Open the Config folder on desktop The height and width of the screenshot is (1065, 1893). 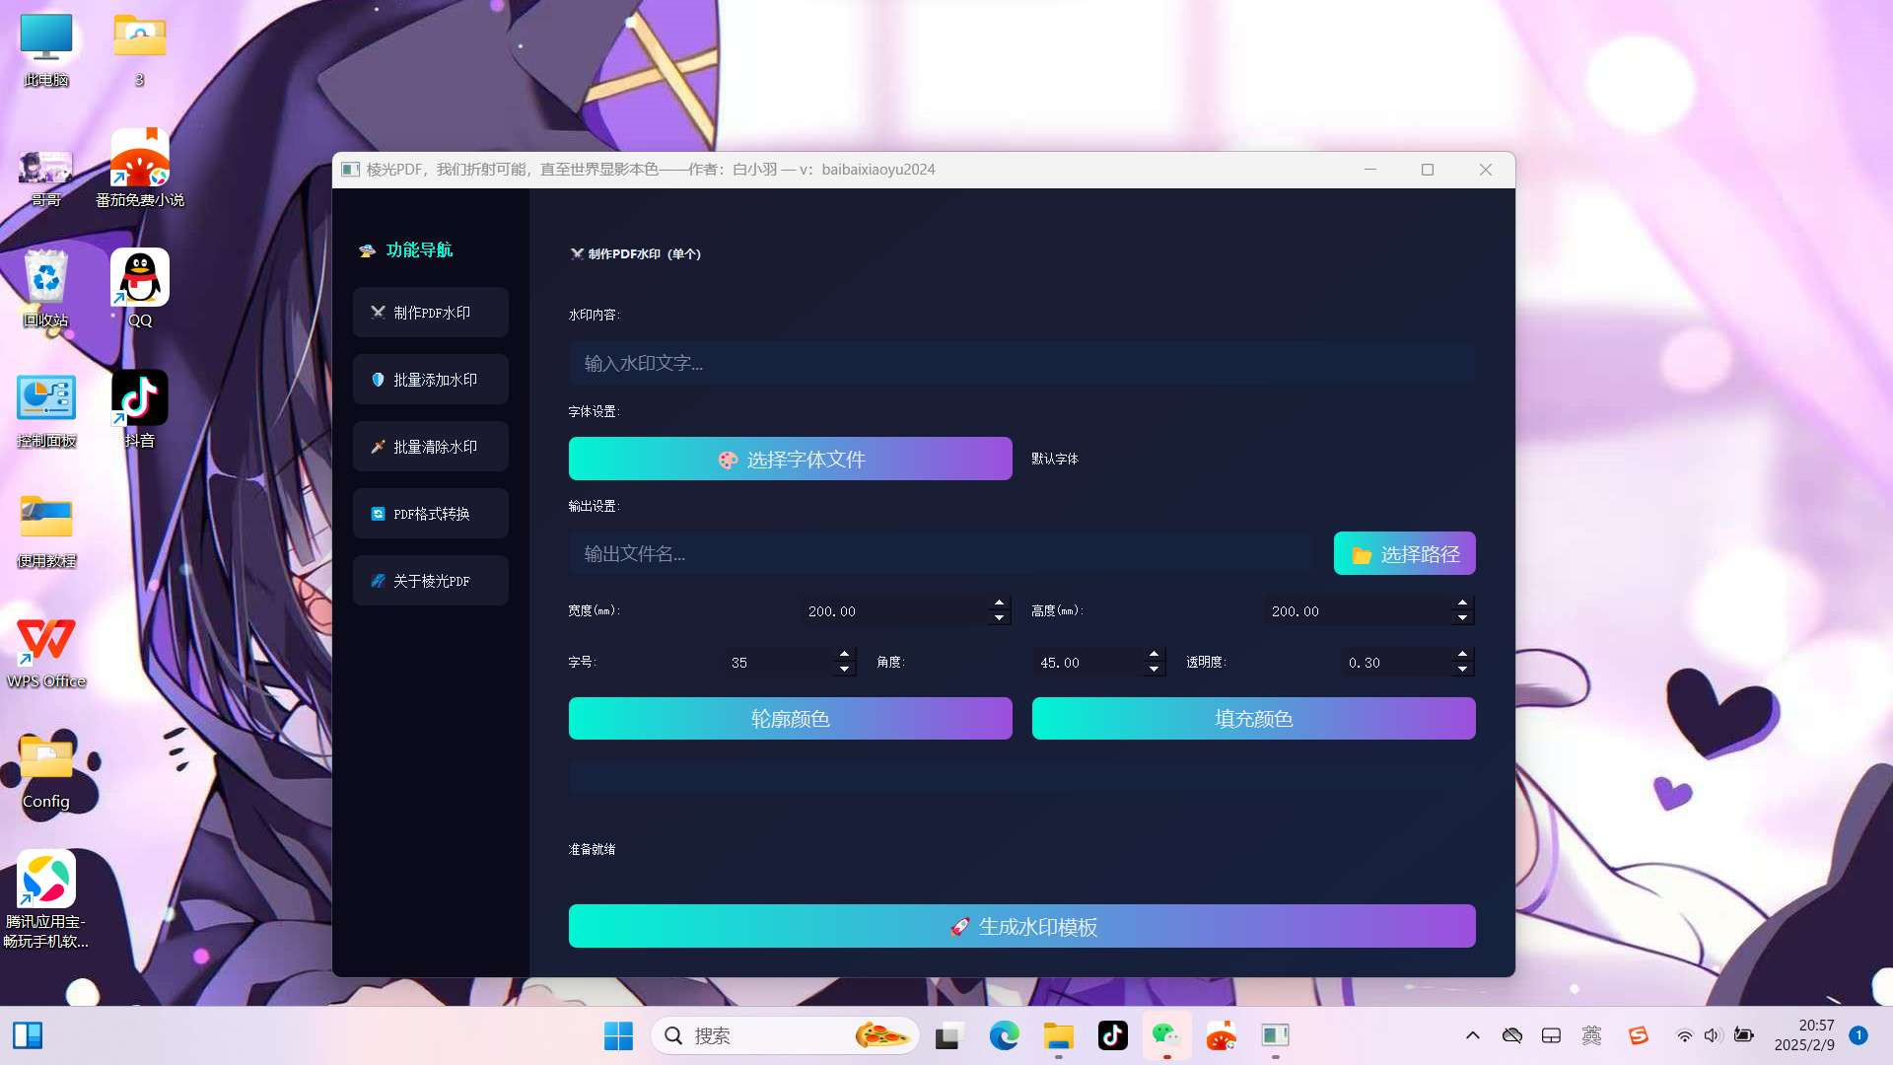click(45, 772)
